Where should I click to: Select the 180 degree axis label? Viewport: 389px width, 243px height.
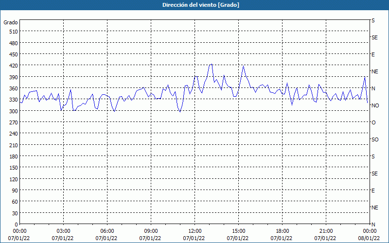click(x=14, y=156)
